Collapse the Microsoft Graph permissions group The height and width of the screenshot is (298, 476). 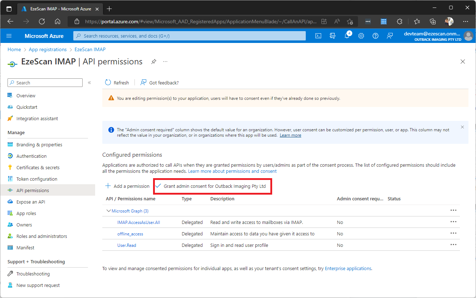pyautogui.click(x=109, y=211)
